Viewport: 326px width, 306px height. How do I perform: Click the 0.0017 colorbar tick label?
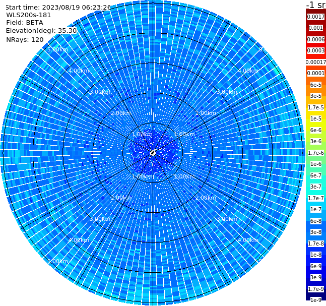(x=316, y=17)
